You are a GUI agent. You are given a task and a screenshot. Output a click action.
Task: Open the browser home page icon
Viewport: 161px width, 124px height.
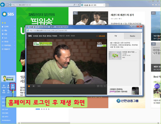pos(153,5)
